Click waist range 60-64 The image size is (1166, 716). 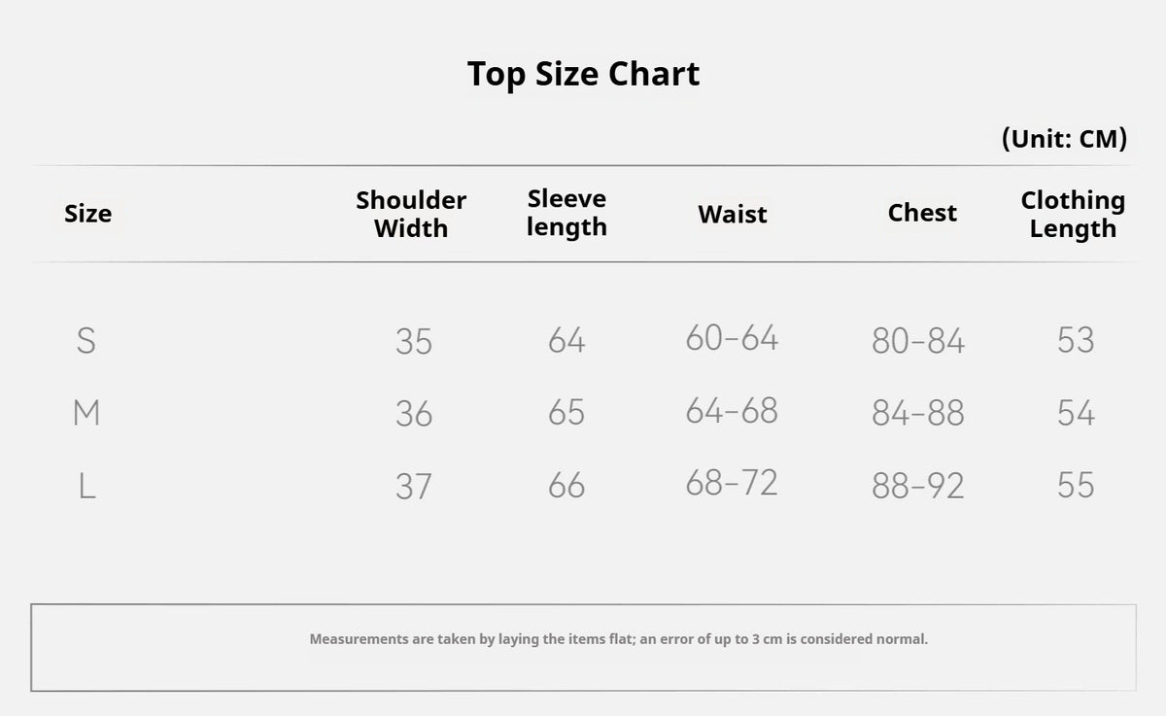click(732, 338)
